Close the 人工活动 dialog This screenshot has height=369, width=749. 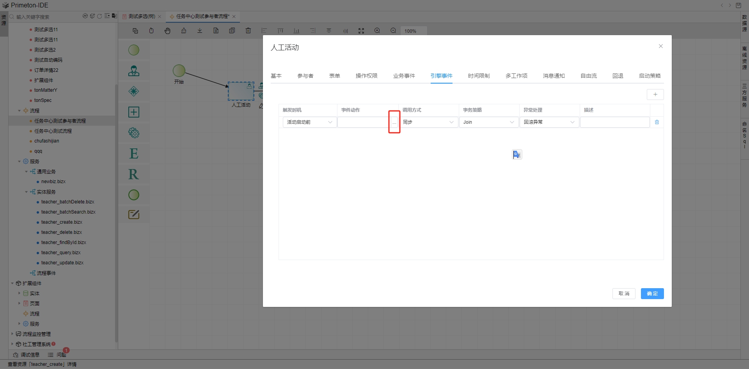coord(660,46)
